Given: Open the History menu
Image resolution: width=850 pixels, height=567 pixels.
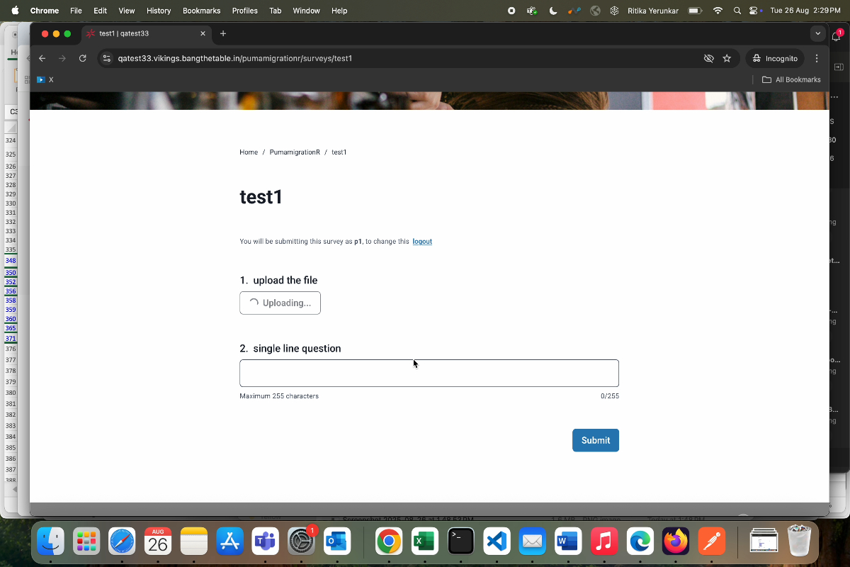Looking at the screenshot, I should point(159,11).
